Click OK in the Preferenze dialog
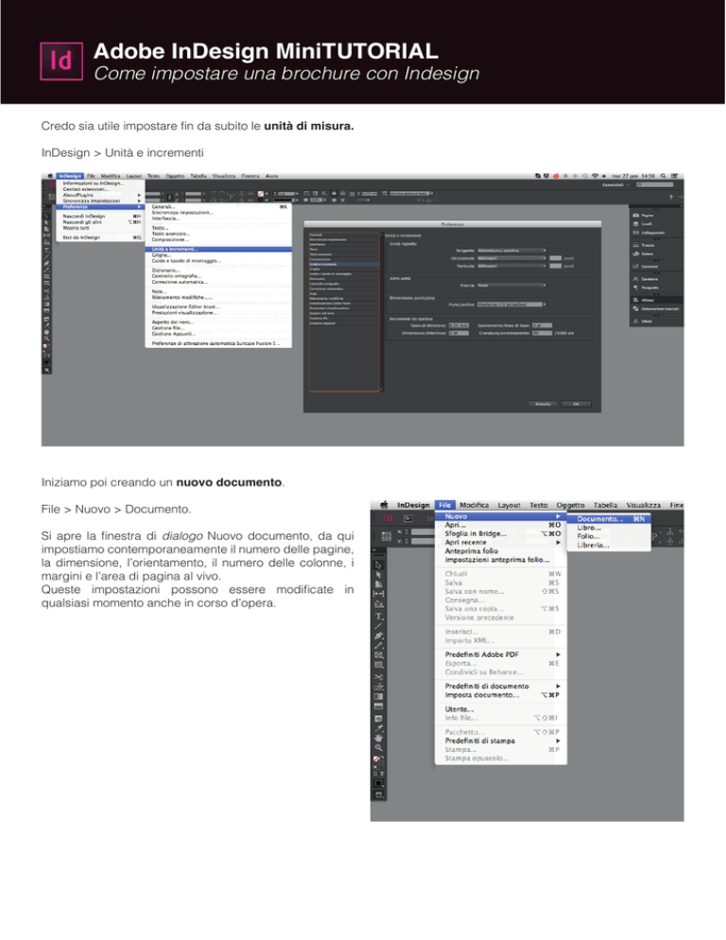726x940 pixels. tap(576, 404)
